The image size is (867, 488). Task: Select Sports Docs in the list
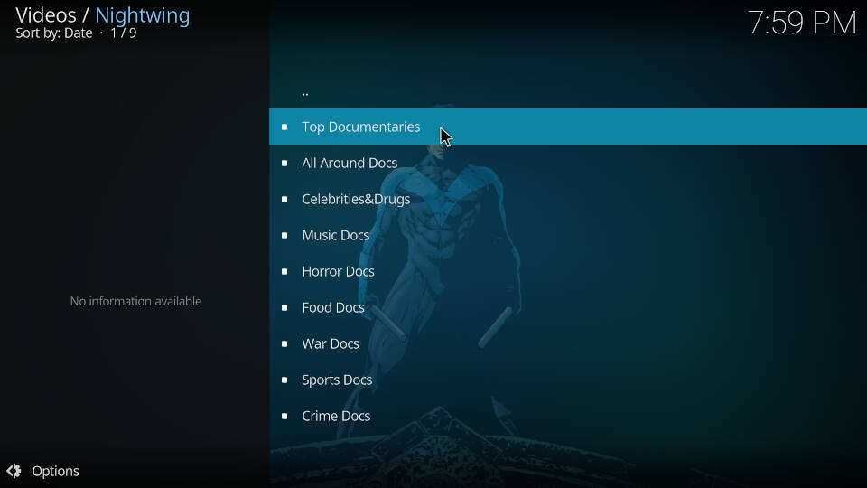(568, 380)
